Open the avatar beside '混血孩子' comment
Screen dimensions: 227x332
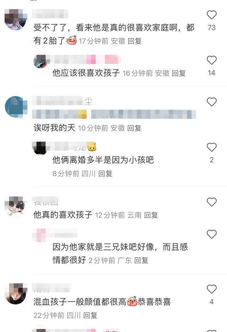coord(16,294)
